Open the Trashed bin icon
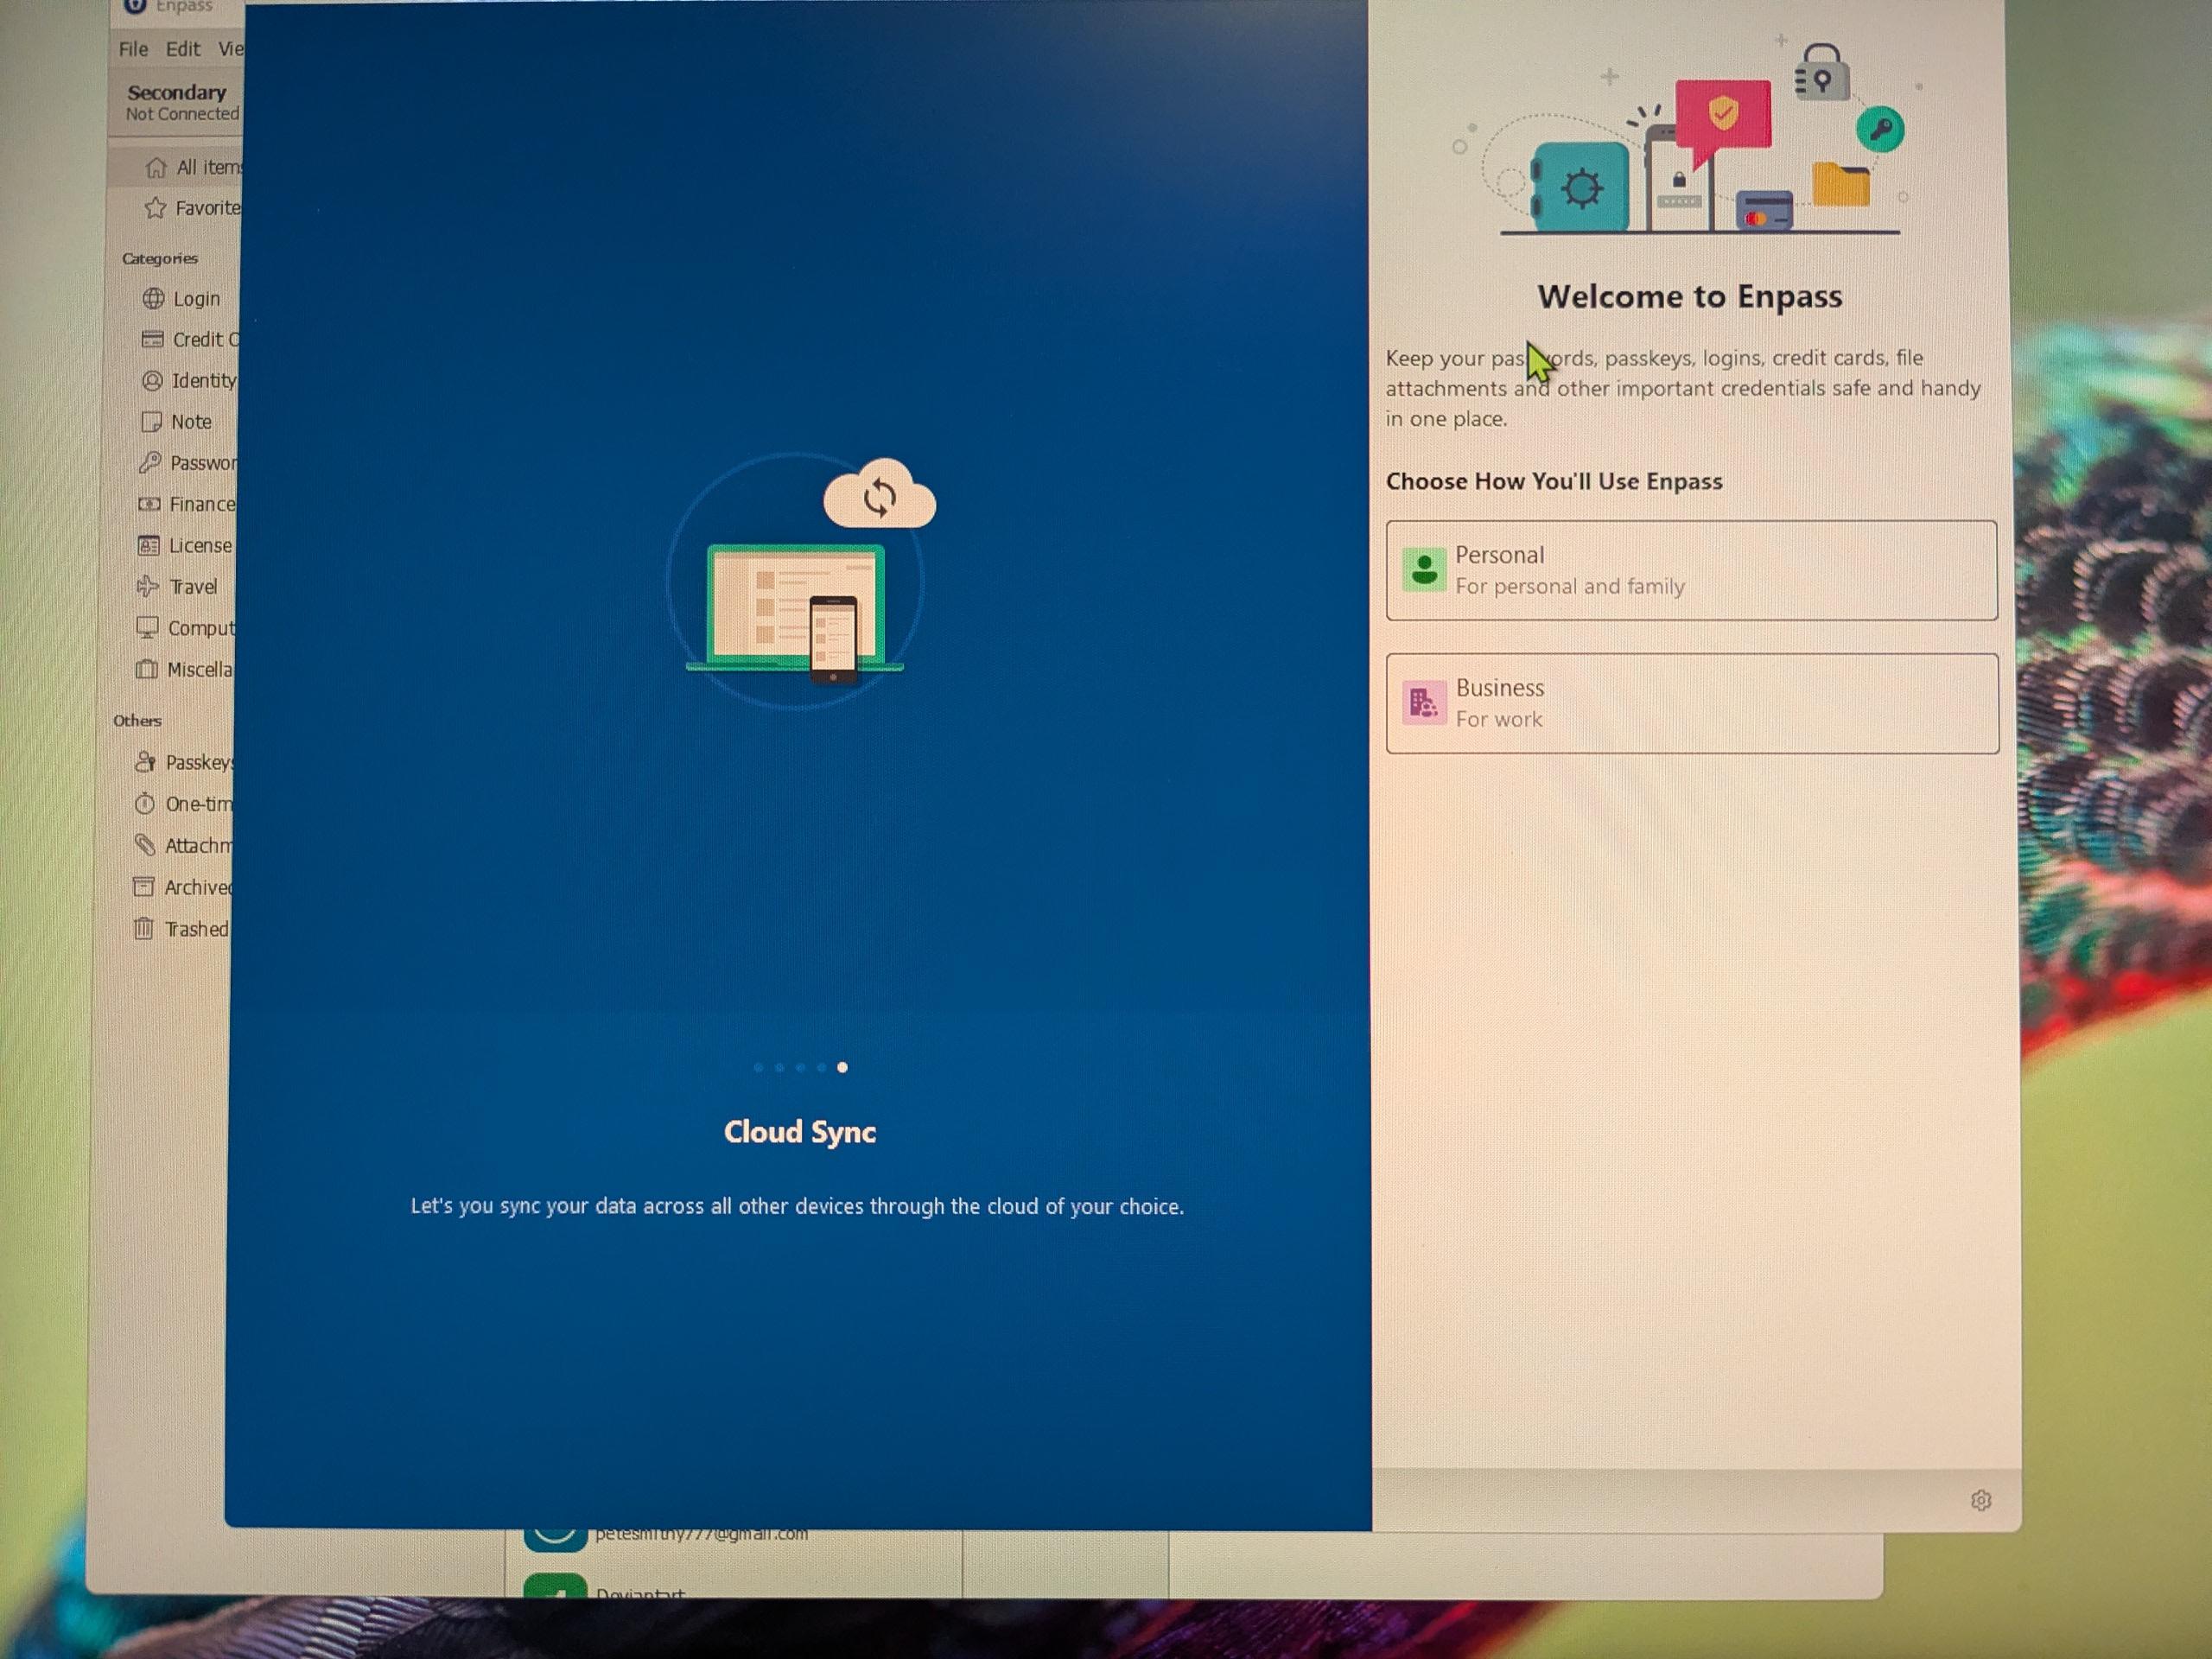Viewport: 2212px width, 1659px height. pos(144,929)
